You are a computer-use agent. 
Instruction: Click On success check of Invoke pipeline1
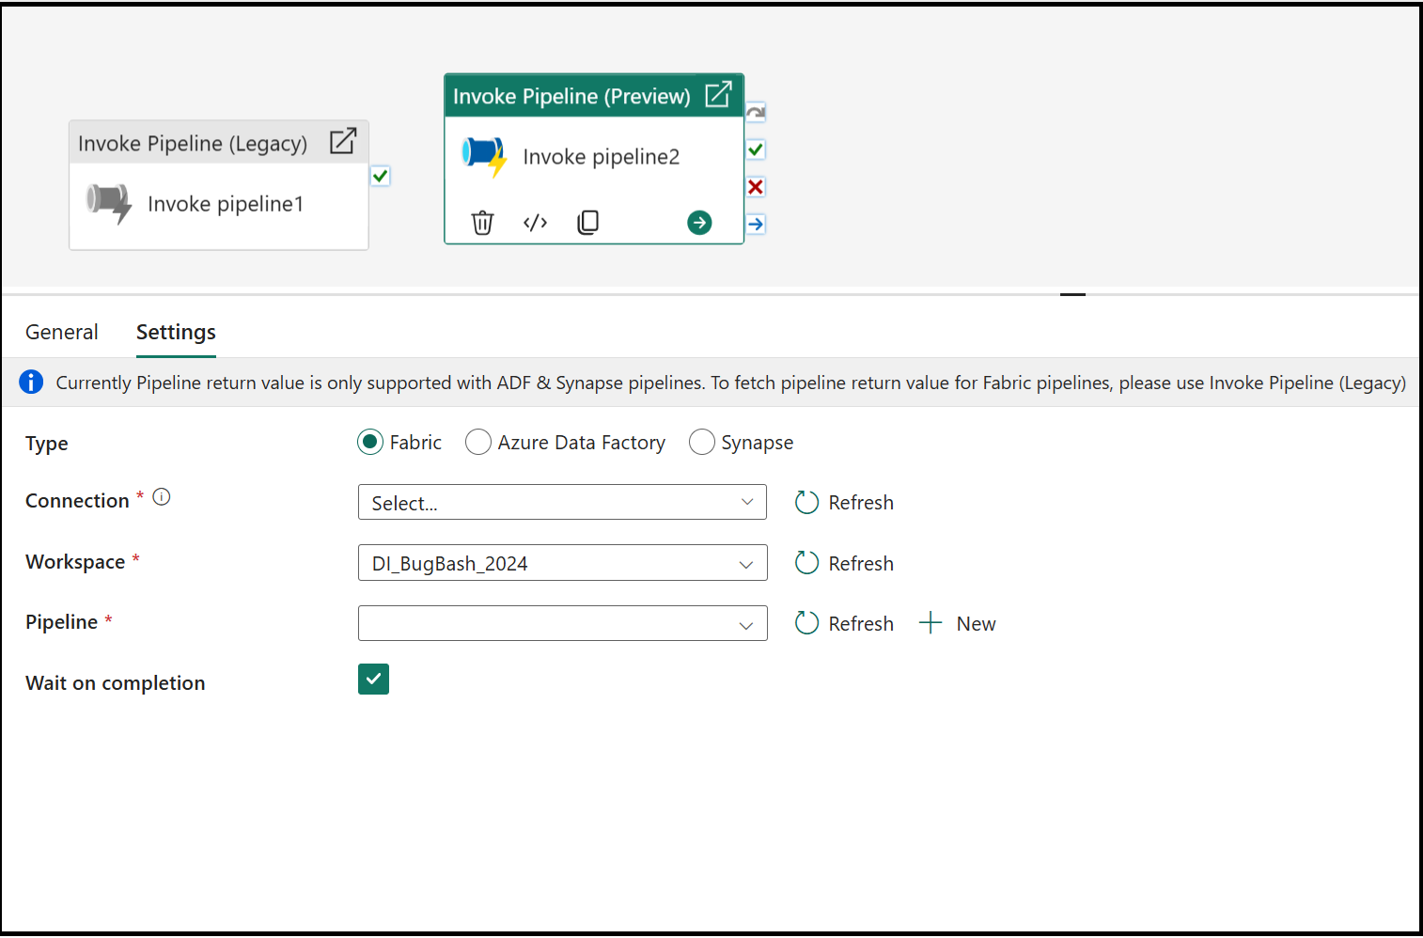(x=380, y=176)
